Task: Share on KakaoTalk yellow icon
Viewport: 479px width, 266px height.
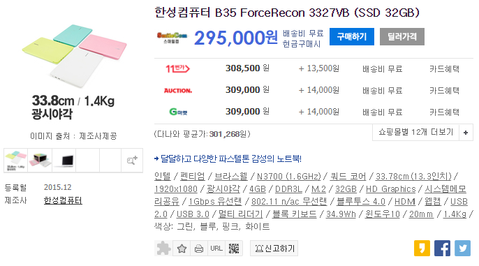Action: (x=422, y=248)
